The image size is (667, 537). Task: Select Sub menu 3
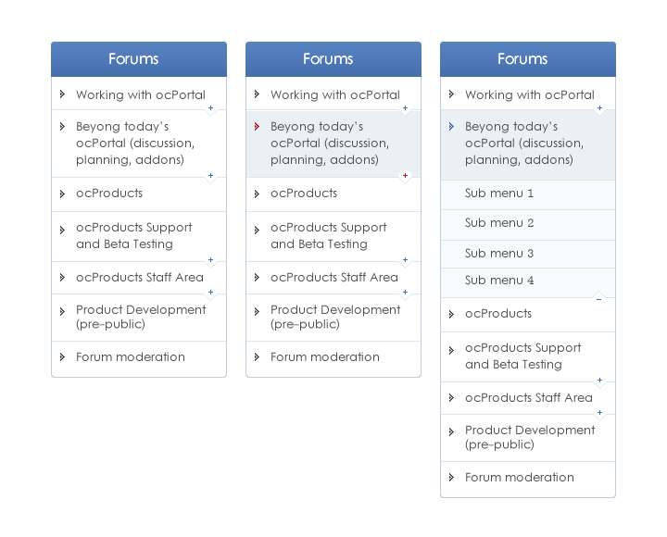[x=499, y=253]
